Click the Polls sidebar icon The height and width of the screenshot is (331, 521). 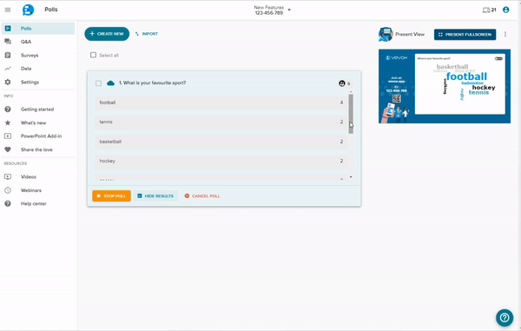point(8,29)
